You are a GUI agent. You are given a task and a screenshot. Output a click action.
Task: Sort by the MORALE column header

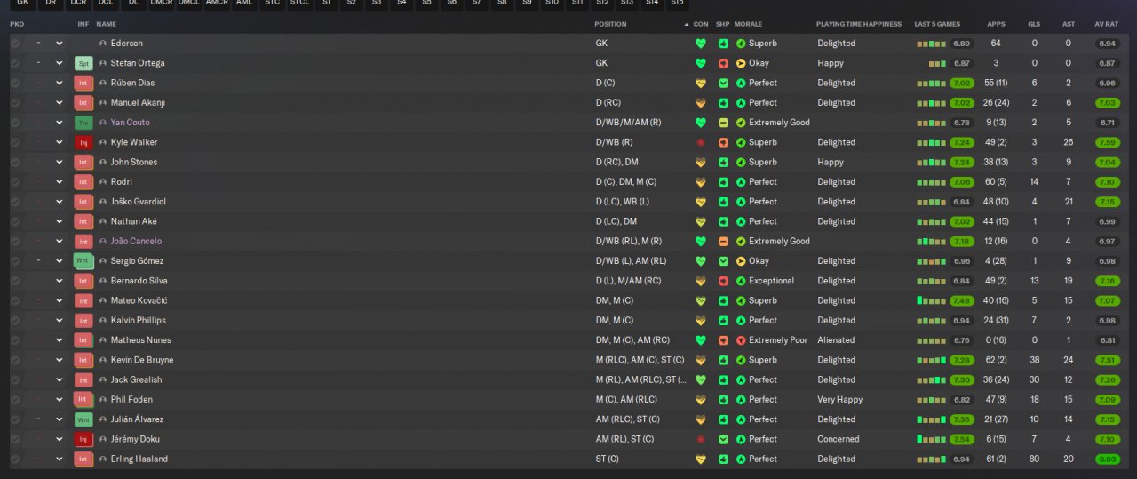point(748,24)
